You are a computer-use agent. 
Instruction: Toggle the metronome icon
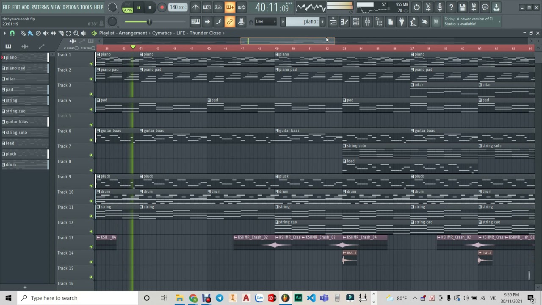click(195, 7)
